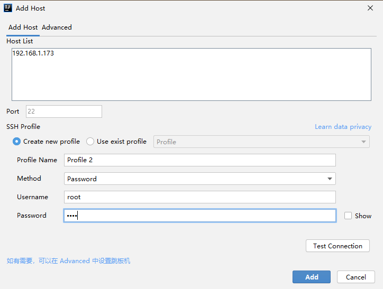
Task: Click the IntelliJ logo icon in title bar
Action: coord(8,8)
